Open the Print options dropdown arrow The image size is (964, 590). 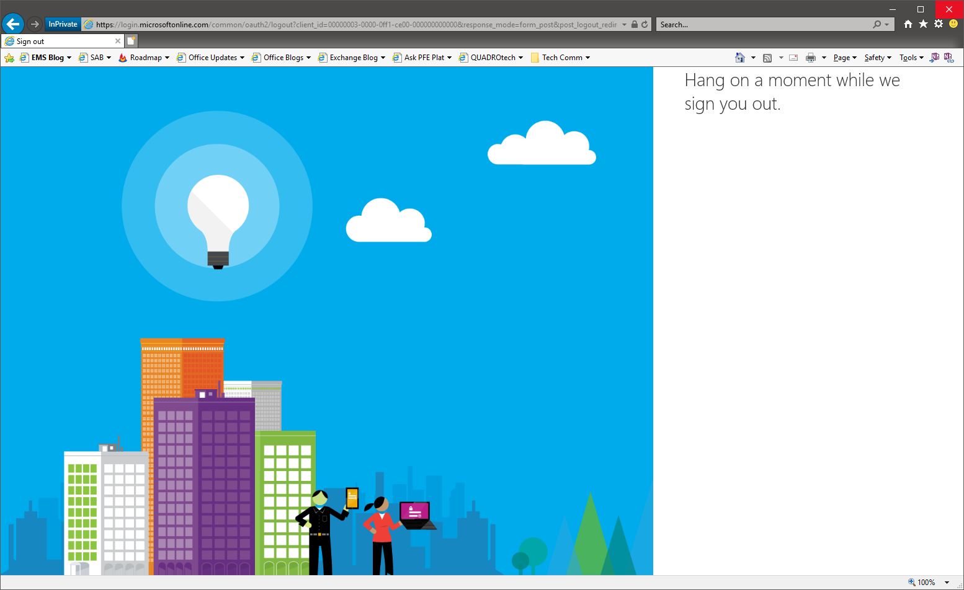824,58
